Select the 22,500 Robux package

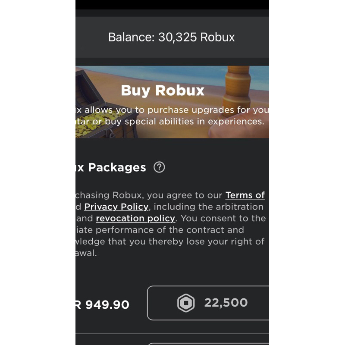208,303
